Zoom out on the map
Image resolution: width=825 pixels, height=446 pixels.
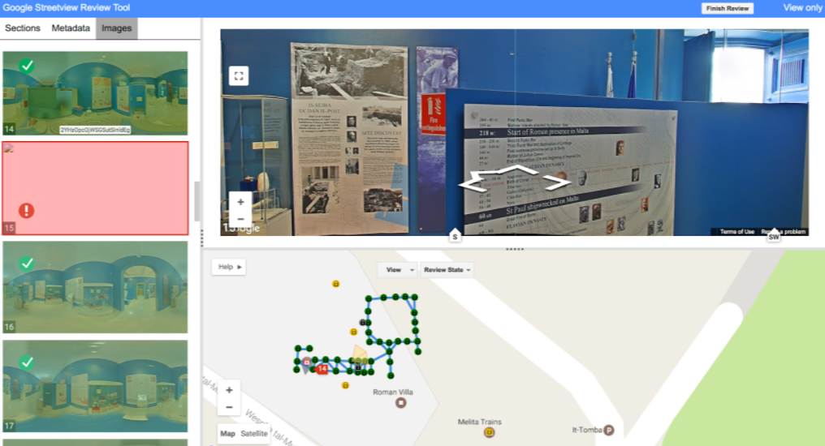pyautogui.click(x=229, y=407)
